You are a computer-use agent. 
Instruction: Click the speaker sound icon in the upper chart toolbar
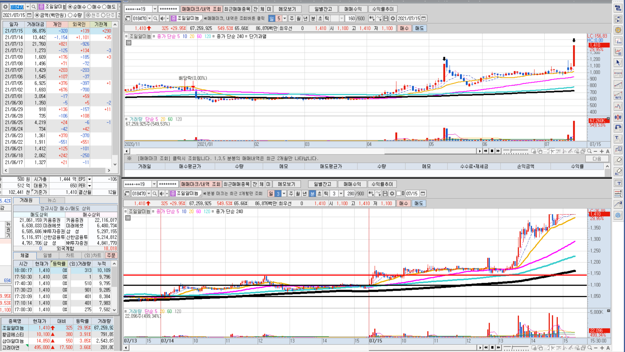[162, 19]
